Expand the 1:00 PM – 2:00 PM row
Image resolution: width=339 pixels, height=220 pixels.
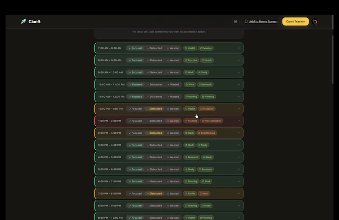239,121
